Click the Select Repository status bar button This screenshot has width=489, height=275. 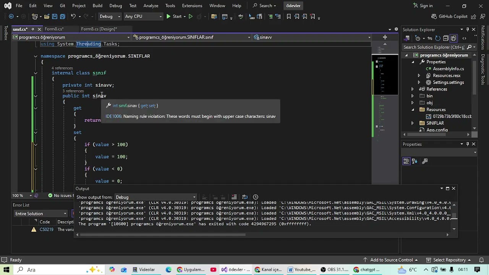(449, 260)
